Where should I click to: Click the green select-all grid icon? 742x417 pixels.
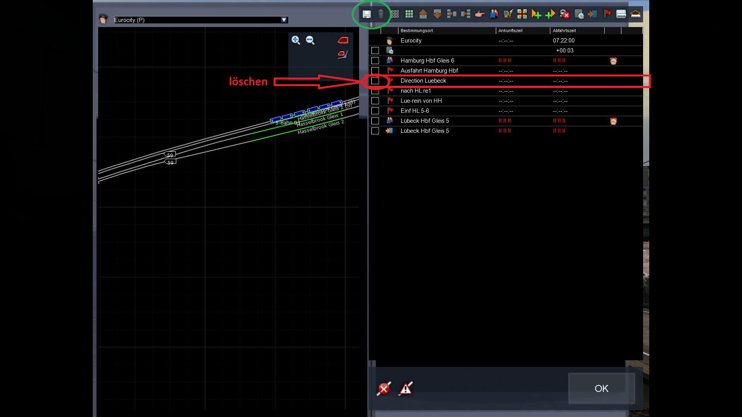tap(409, 14)
